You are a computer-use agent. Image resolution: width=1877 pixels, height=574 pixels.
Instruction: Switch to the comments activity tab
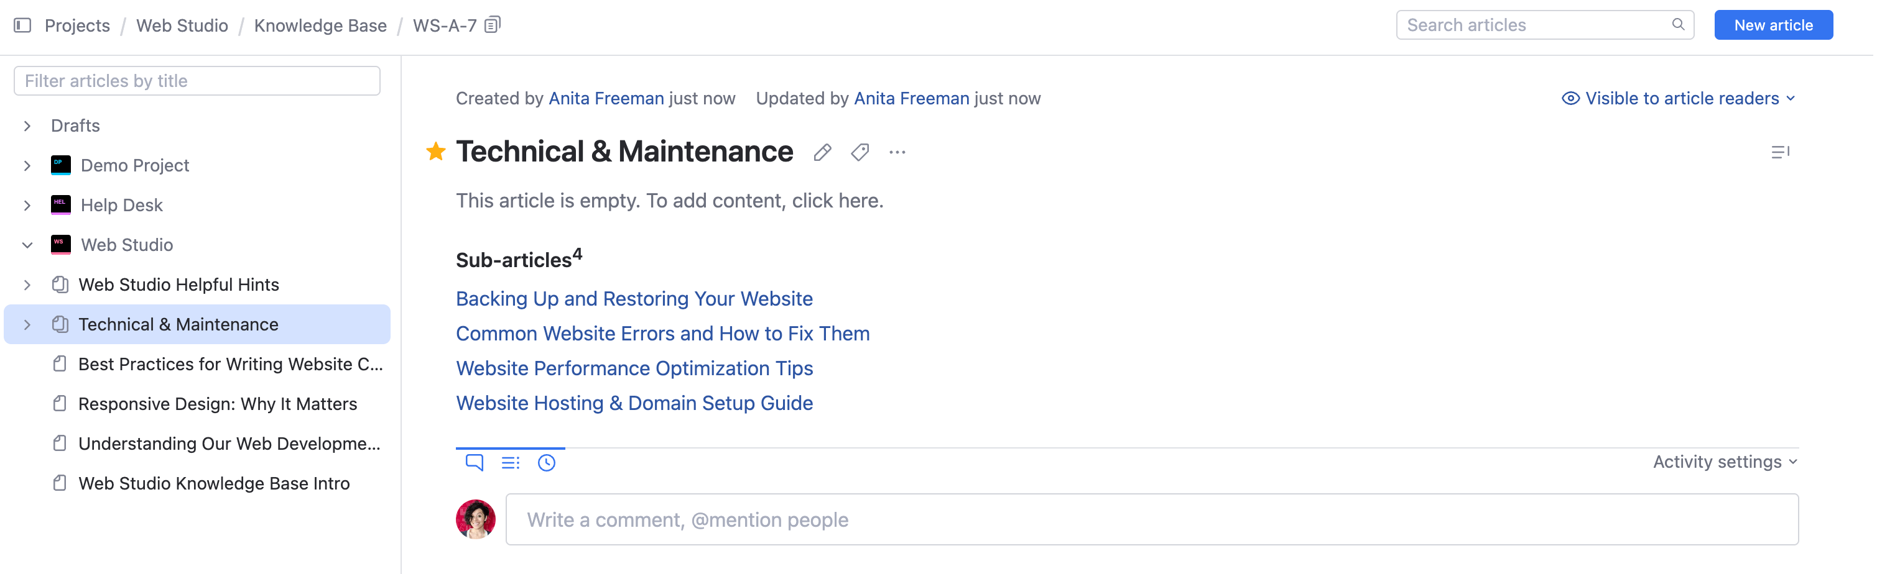(475, 463)
